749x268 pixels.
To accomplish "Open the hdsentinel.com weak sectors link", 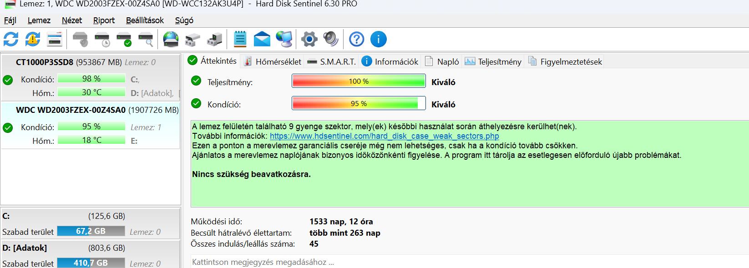I will (x=385, y=136).
